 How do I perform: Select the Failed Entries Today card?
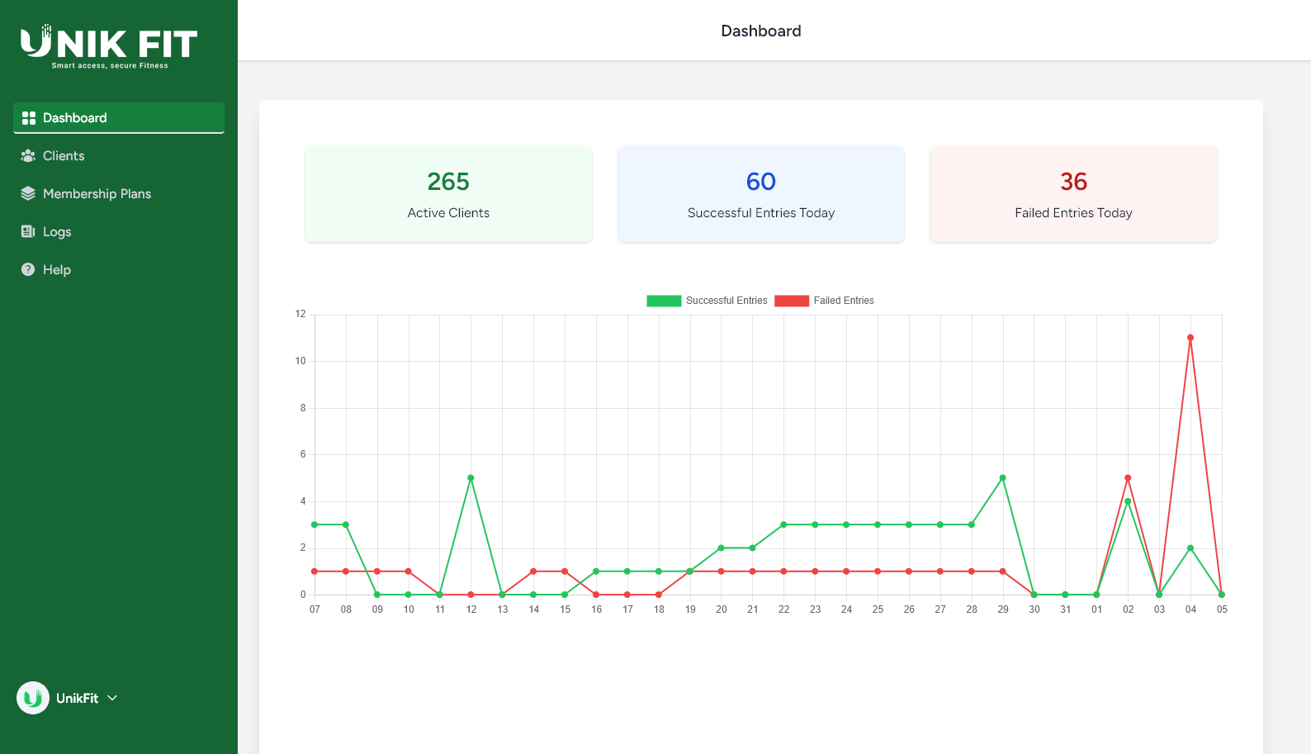coord(1073,195)
